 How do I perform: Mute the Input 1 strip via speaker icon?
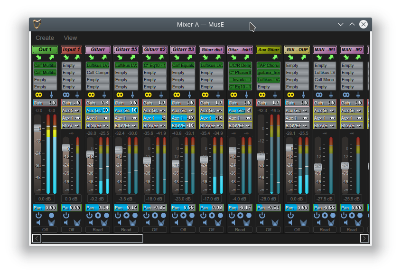coord(65,222)
